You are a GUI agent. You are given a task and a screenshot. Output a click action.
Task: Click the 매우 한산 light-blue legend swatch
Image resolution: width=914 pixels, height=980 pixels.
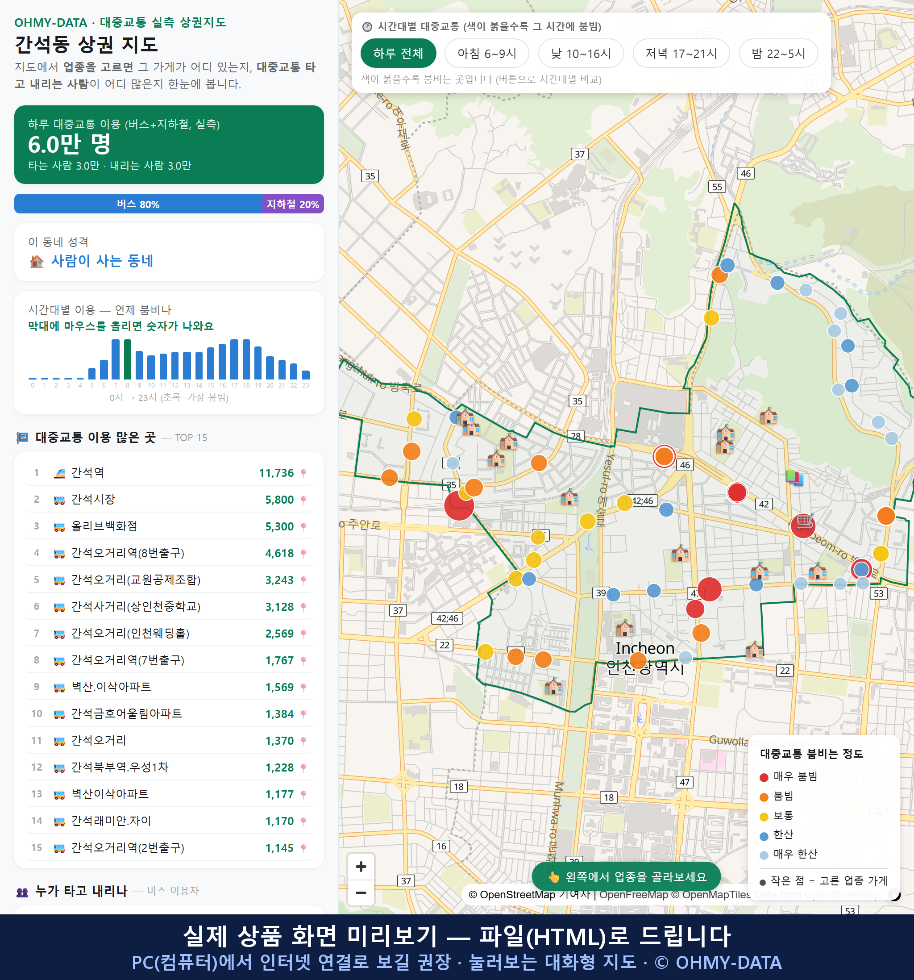click(x=764, y=855)
